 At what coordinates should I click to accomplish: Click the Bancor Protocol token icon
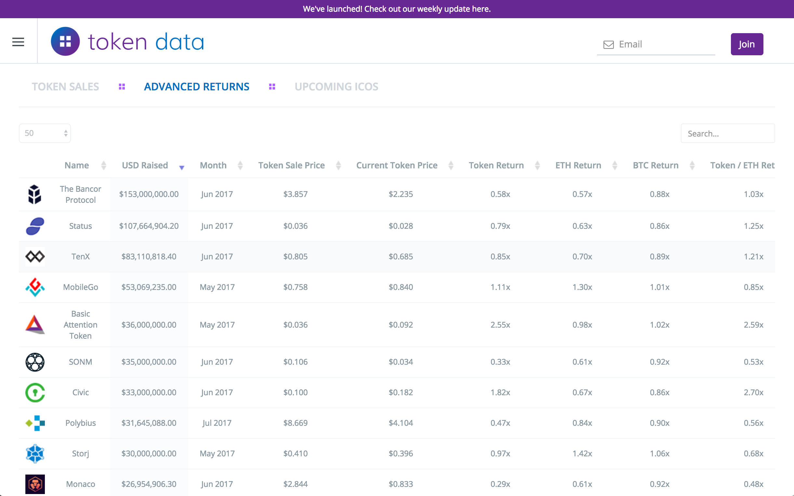coord(35,194)
